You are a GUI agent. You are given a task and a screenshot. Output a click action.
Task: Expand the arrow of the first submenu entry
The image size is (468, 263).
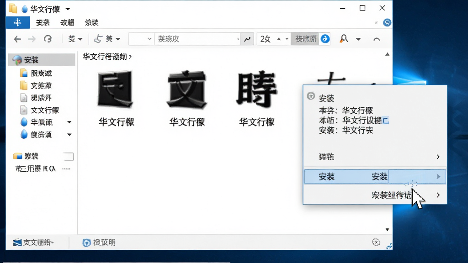click(x=438, y=157)
